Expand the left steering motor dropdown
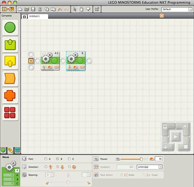 50,175
